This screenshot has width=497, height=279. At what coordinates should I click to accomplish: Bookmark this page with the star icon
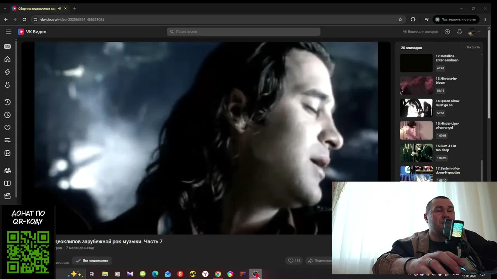(400, 19)
